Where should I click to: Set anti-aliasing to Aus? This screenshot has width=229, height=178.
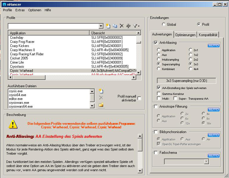point(159,55)
